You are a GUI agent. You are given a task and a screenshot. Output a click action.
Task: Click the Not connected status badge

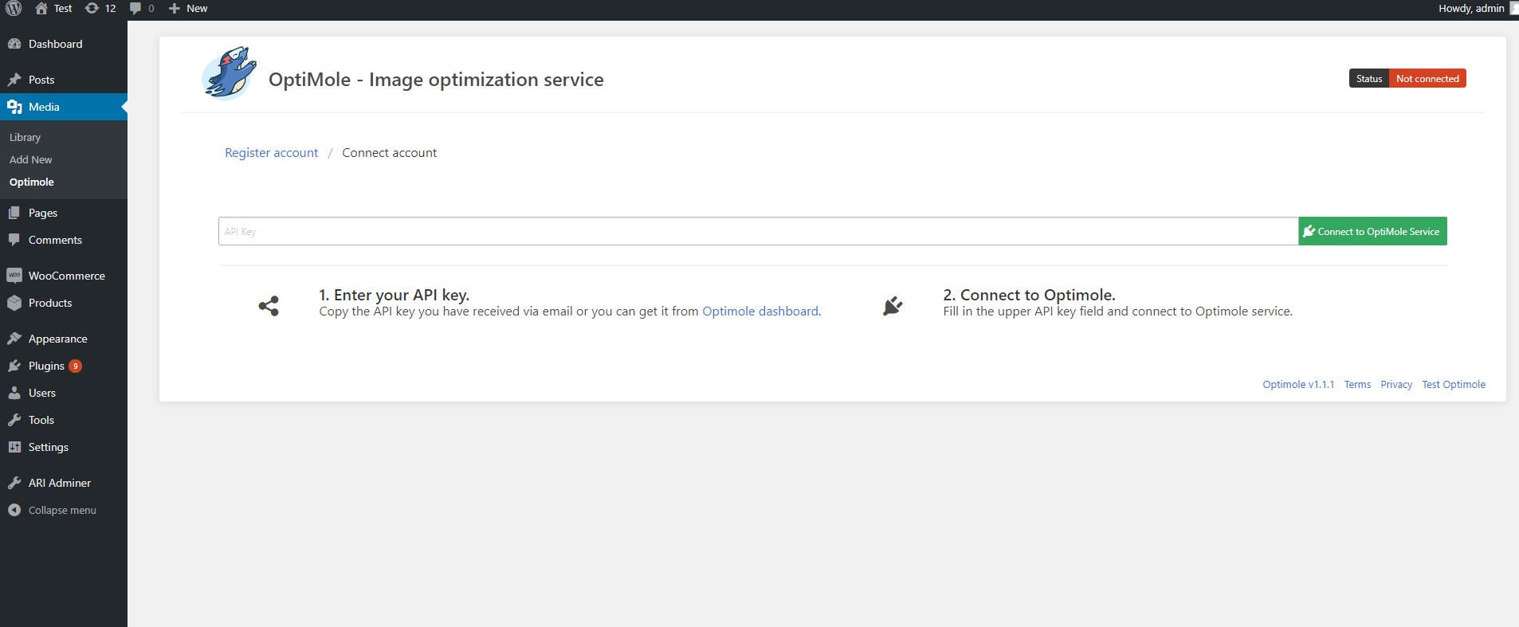click(1427, 79)
